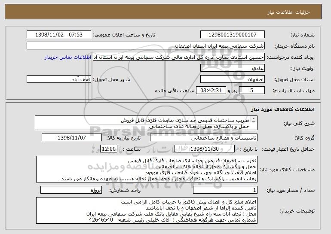Click the label نام دستگاه خریدار
Screen dimensions: 331x234
coord(294,46)
